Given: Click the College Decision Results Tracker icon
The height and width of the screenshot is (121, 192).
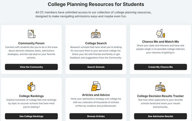Looking at the screenshot, I should click(x=160, y=87).
